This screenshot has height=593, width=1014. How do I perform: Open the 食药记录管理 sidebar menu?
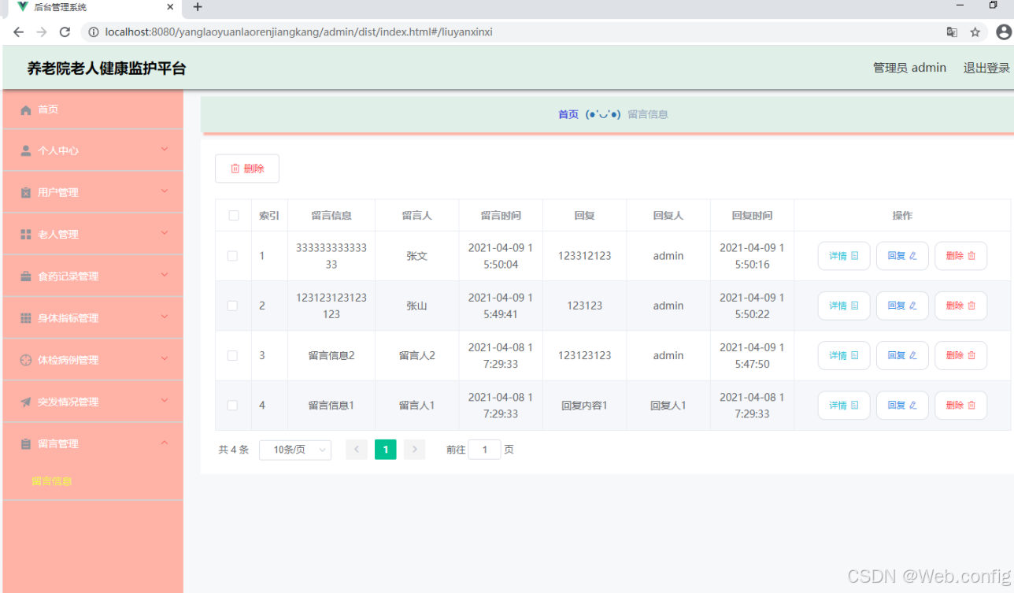93,276
